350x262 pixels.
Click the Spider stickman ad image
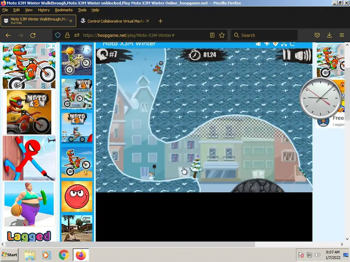click(x=29, y=158)
